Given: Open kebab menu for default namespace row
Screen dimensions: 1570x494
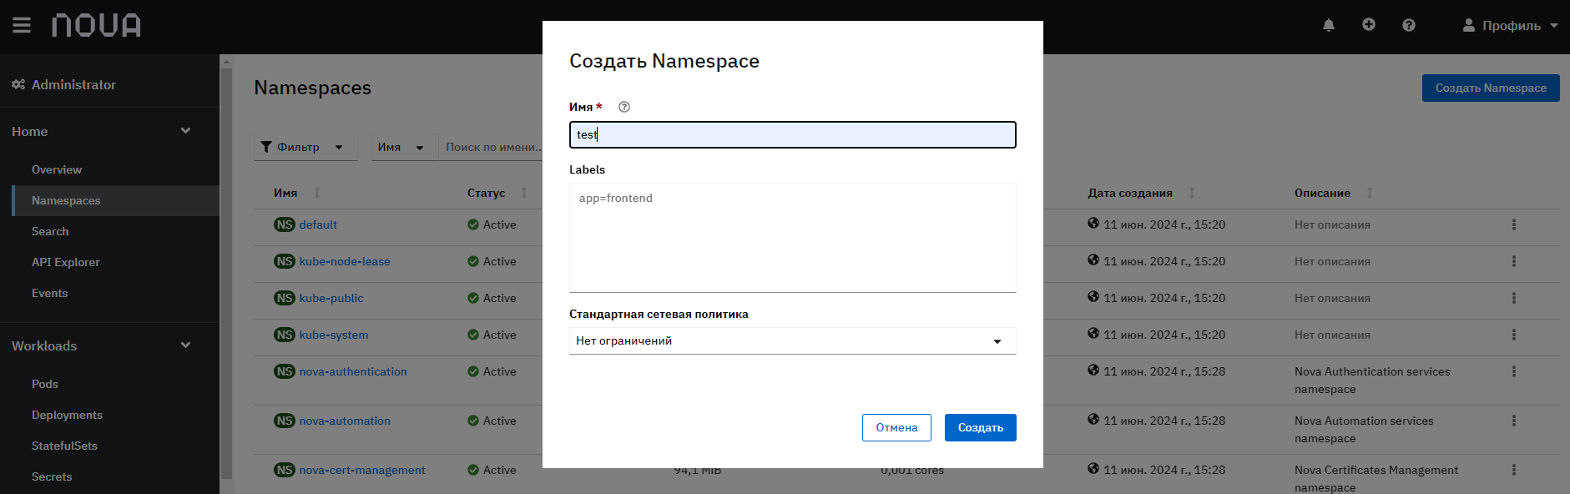Looking at the screenshot, I should (1513, 224).
